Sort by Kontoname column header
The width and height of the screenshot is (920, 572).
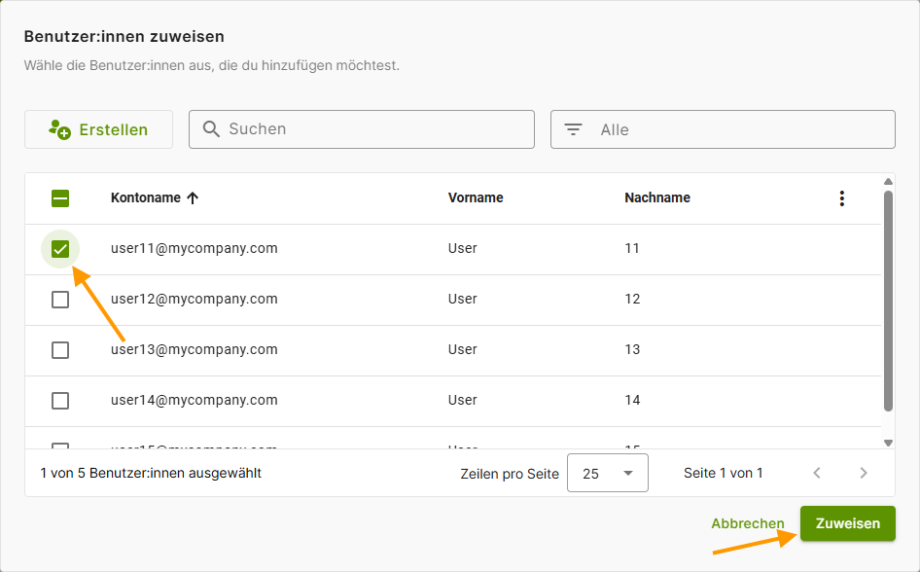click(146, 198)
